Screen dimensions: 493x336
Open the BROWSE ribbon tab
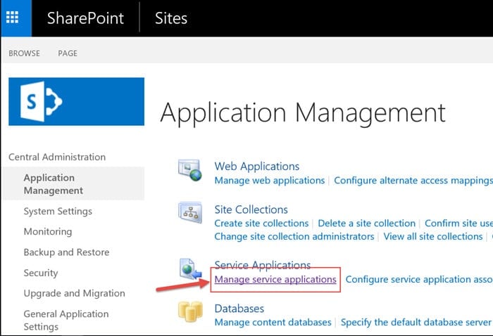tap(24, 53)
